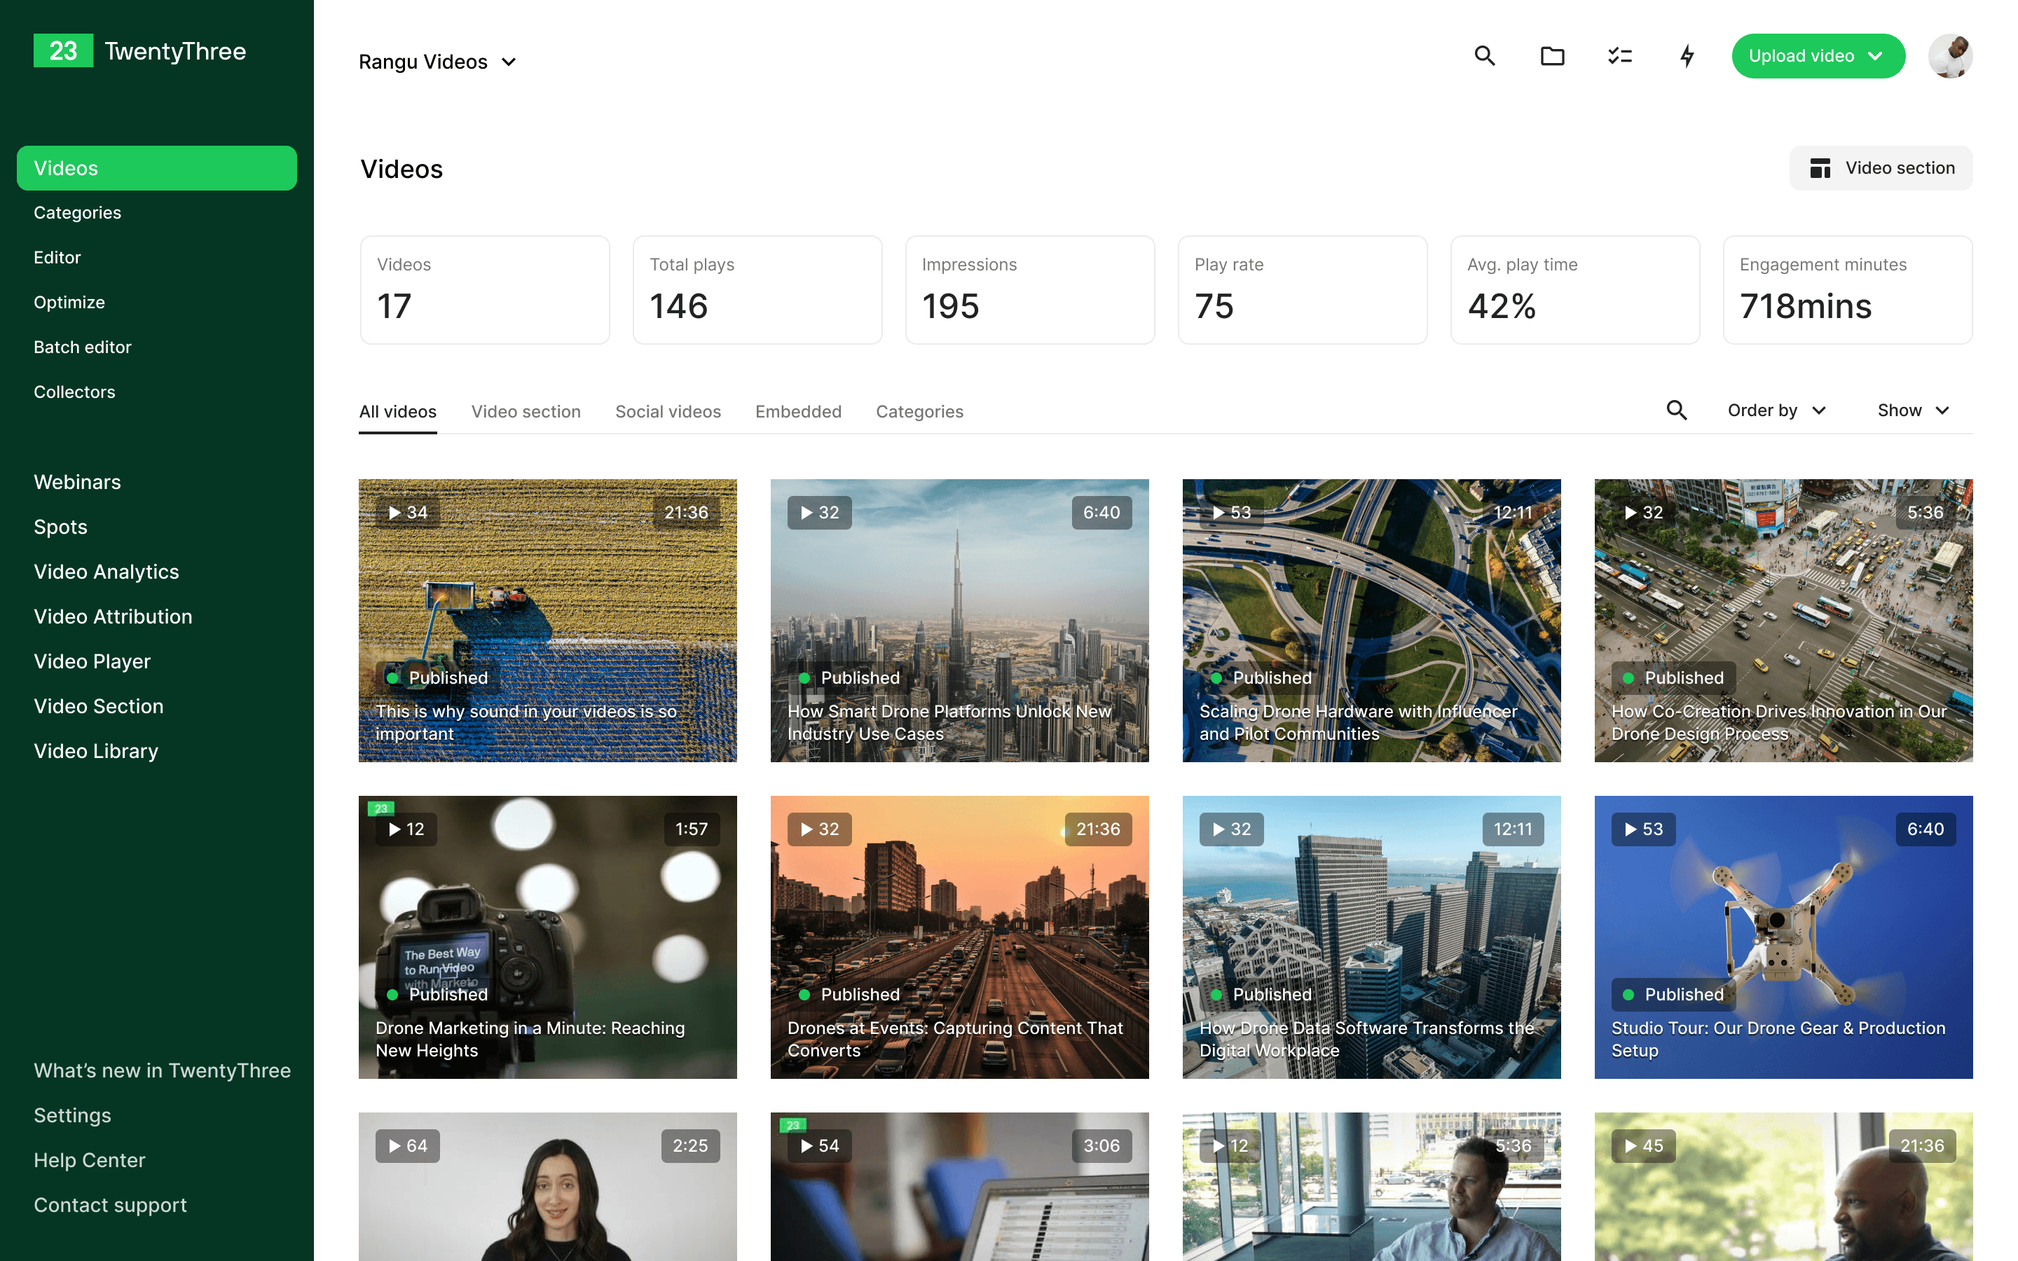The width and height of the screenshot is (2018, 1261).
Task: Click the 1:57 duration on Drone Marketing video
Action: click(692, 830)
